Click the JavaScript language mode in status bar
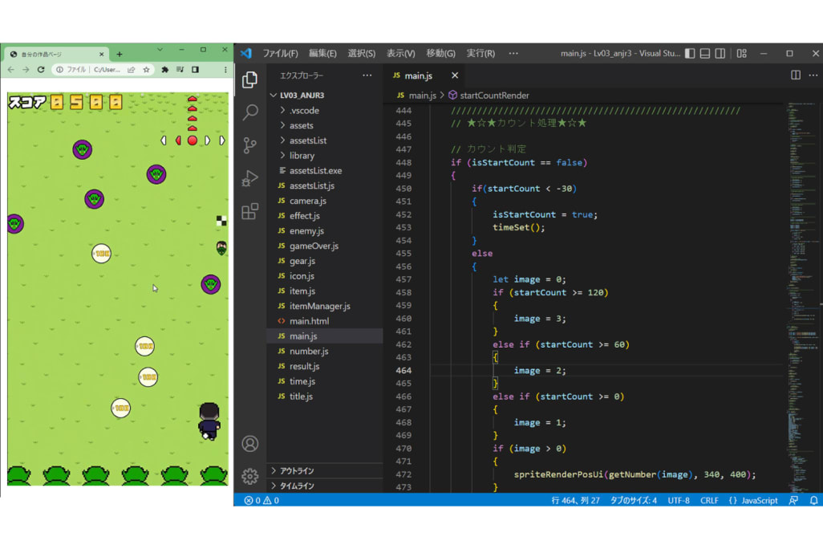Screen dimensions: 823x549 tap(753, 500)
